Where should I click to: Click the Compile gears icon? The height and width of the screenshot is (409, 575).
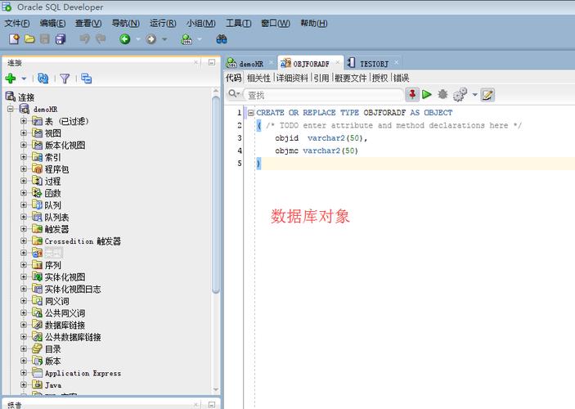(x=460, y=95)
